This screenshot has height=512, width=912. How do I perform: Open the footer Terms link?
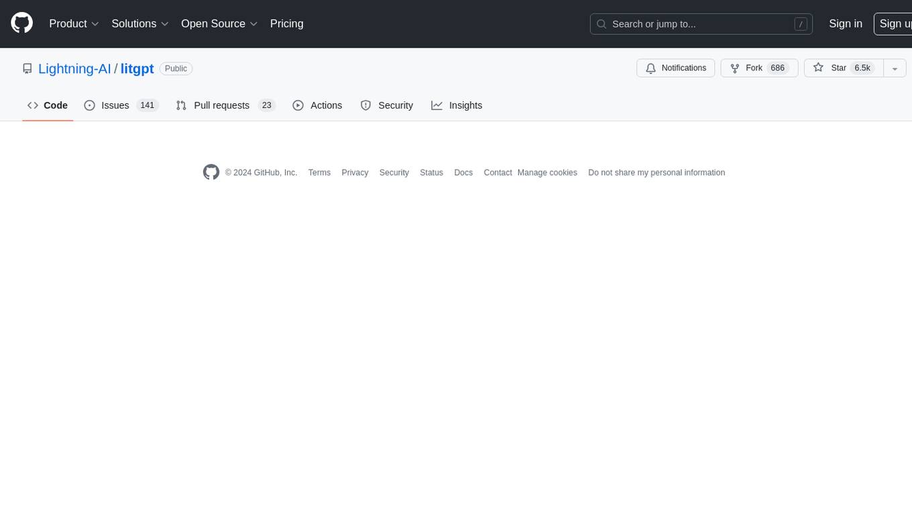[319, 173]
